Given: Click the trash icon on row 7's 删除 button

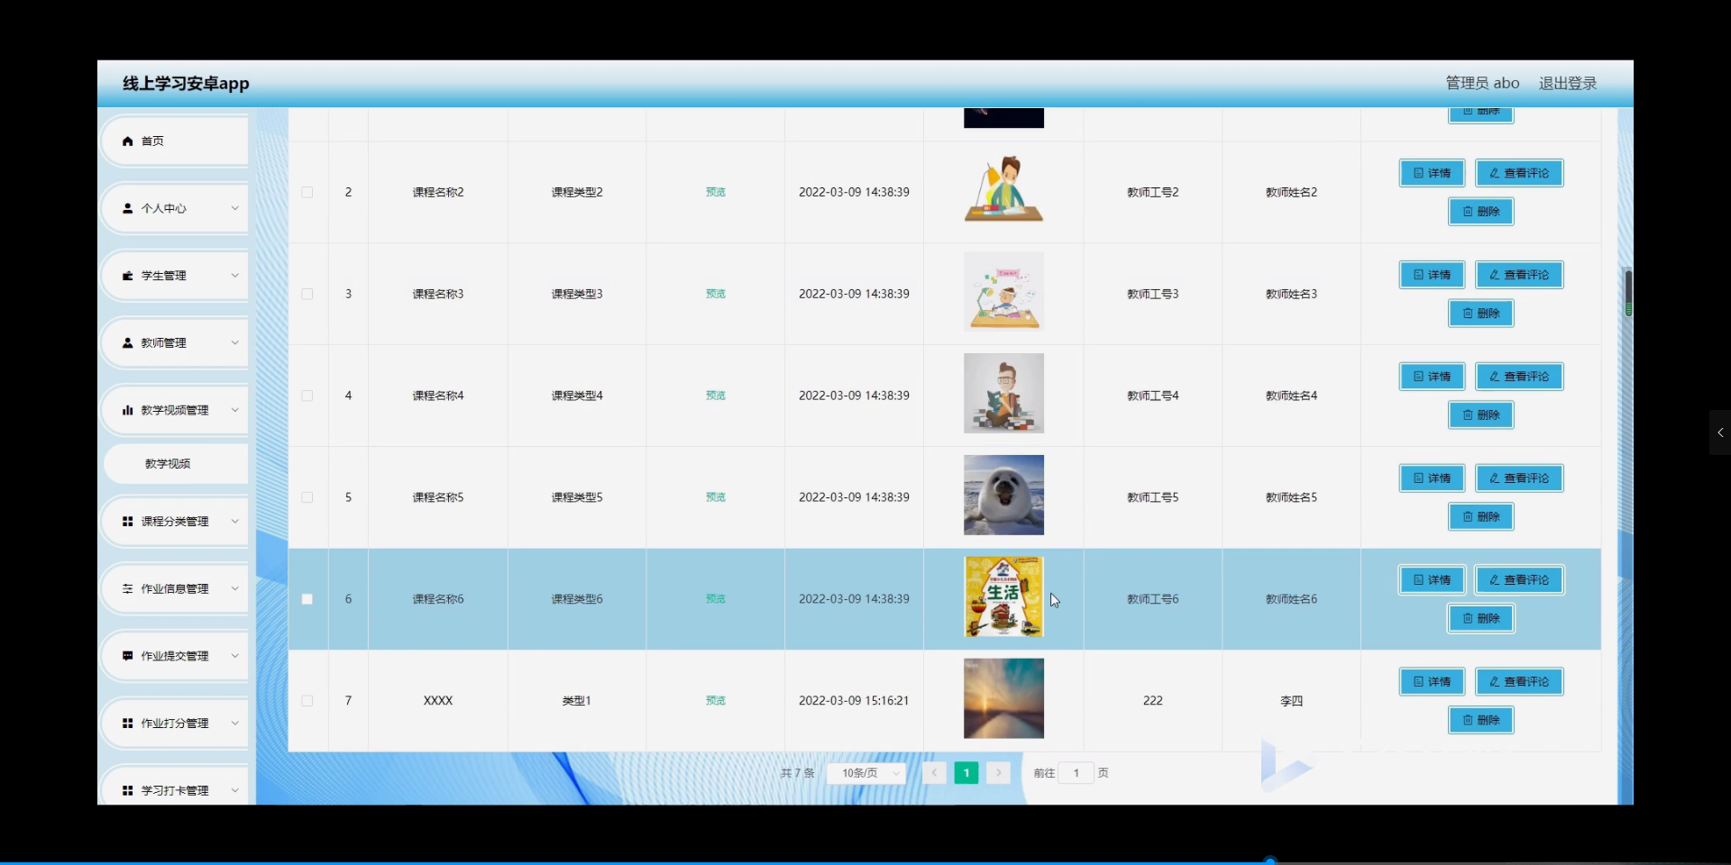Looking at the screenshot, I should [x=1467, y=720].
